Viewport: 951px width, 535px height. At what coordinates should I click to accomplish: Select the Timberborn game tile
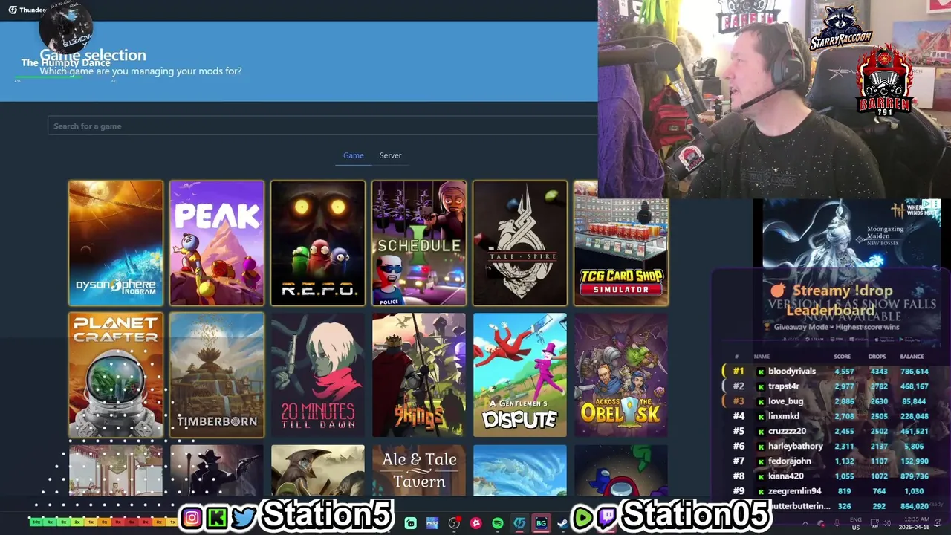coord(217,374)
